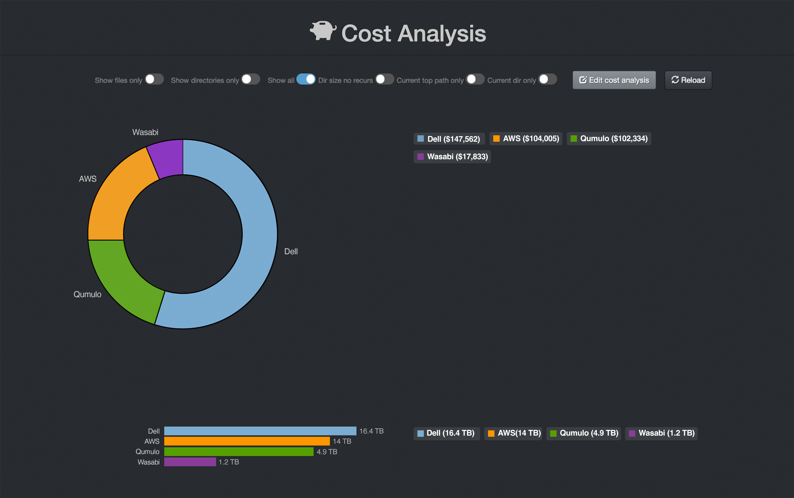Enable Show directories only switch
This screenshot has width=794, height=498.
[x=250, y=79]
